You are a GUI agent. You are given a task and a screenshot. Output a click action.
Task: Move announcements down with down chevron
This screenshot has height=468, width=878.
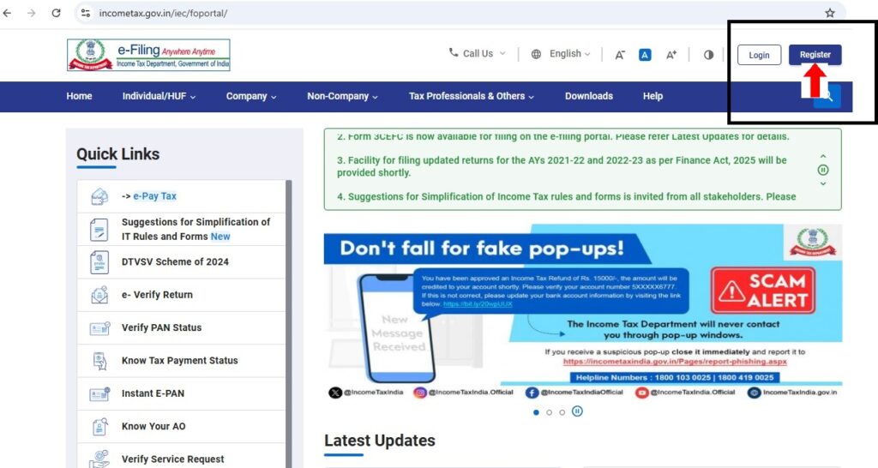[x=822, y=183]
